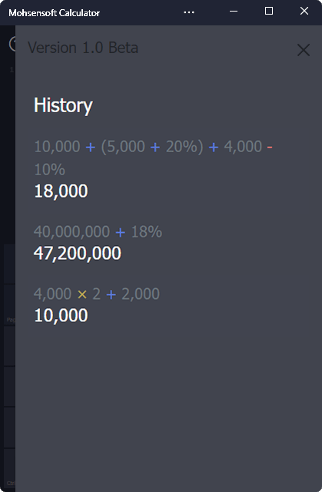
Task: Select the 47,200,000 history result
Action: tap(78, 253)
